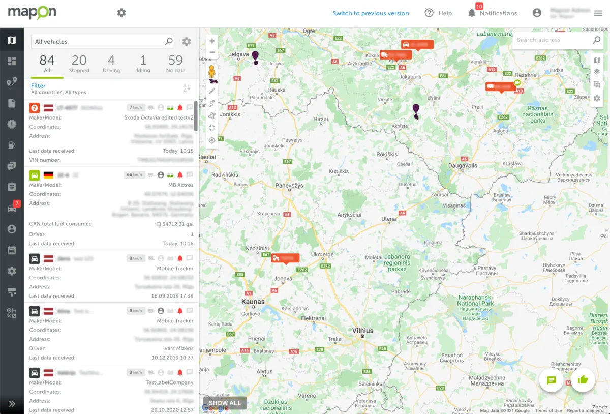Image resolution: width=610 pixels, height=414 pixels.
Task: Open the paint roller icon in sidebar
Action: 12,292
